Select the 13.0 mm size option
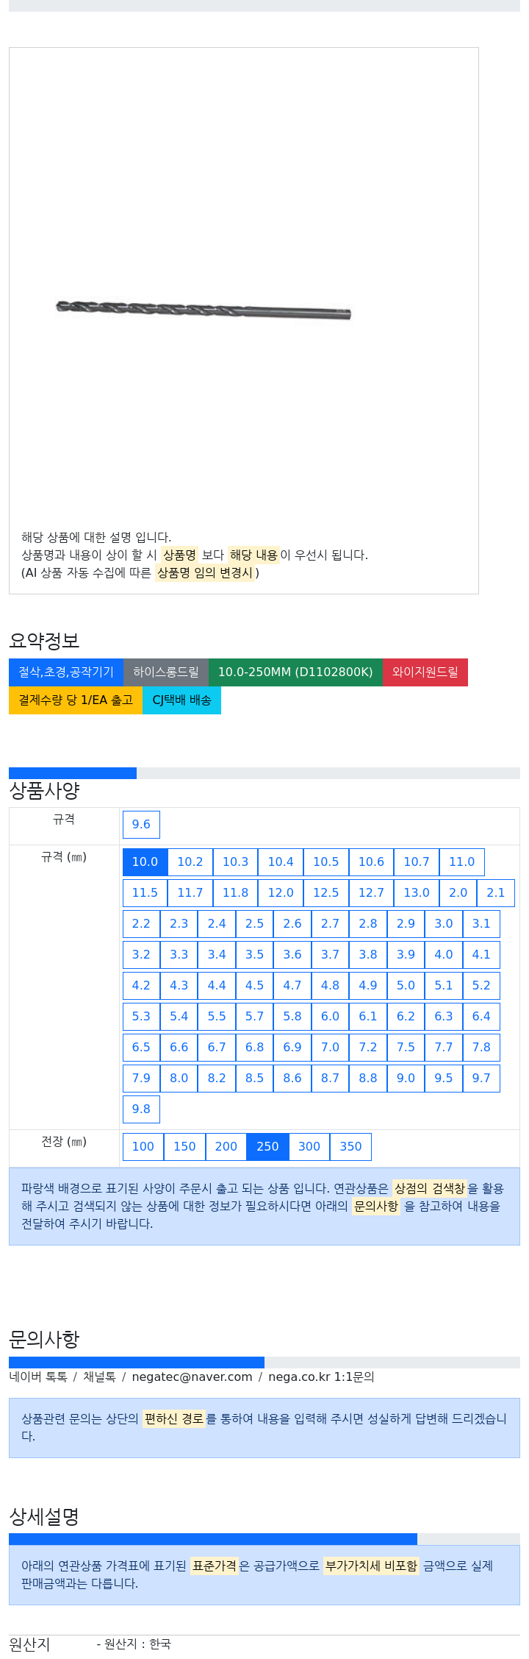 pos(417,892)
